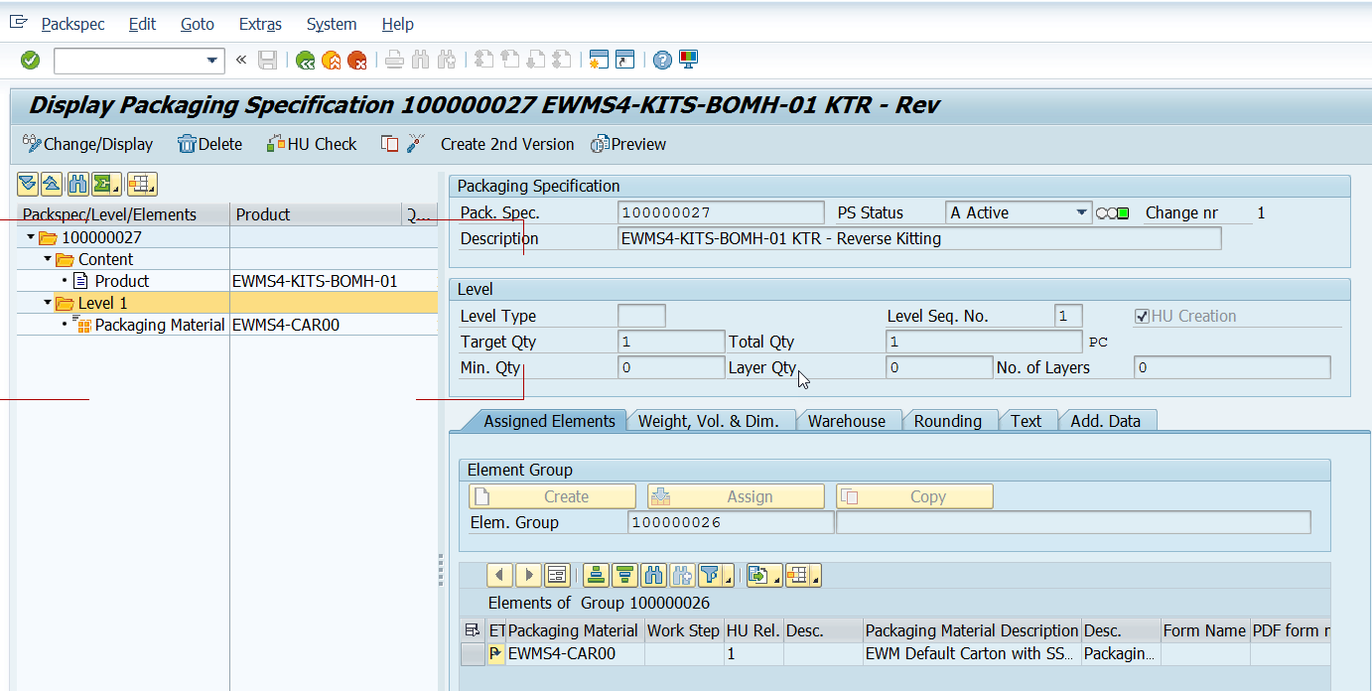Click the Delete button
Viewport: 1372px width, 691px height.
pyautogui.click(x=209, y=144)
